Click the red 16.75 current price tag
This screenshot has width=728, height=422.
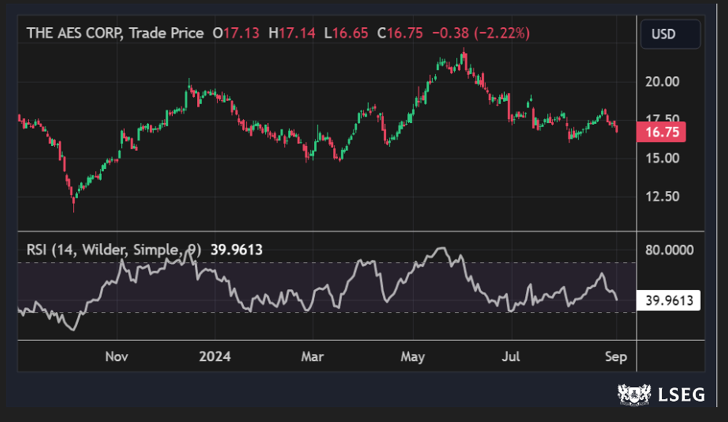point(662,132)
